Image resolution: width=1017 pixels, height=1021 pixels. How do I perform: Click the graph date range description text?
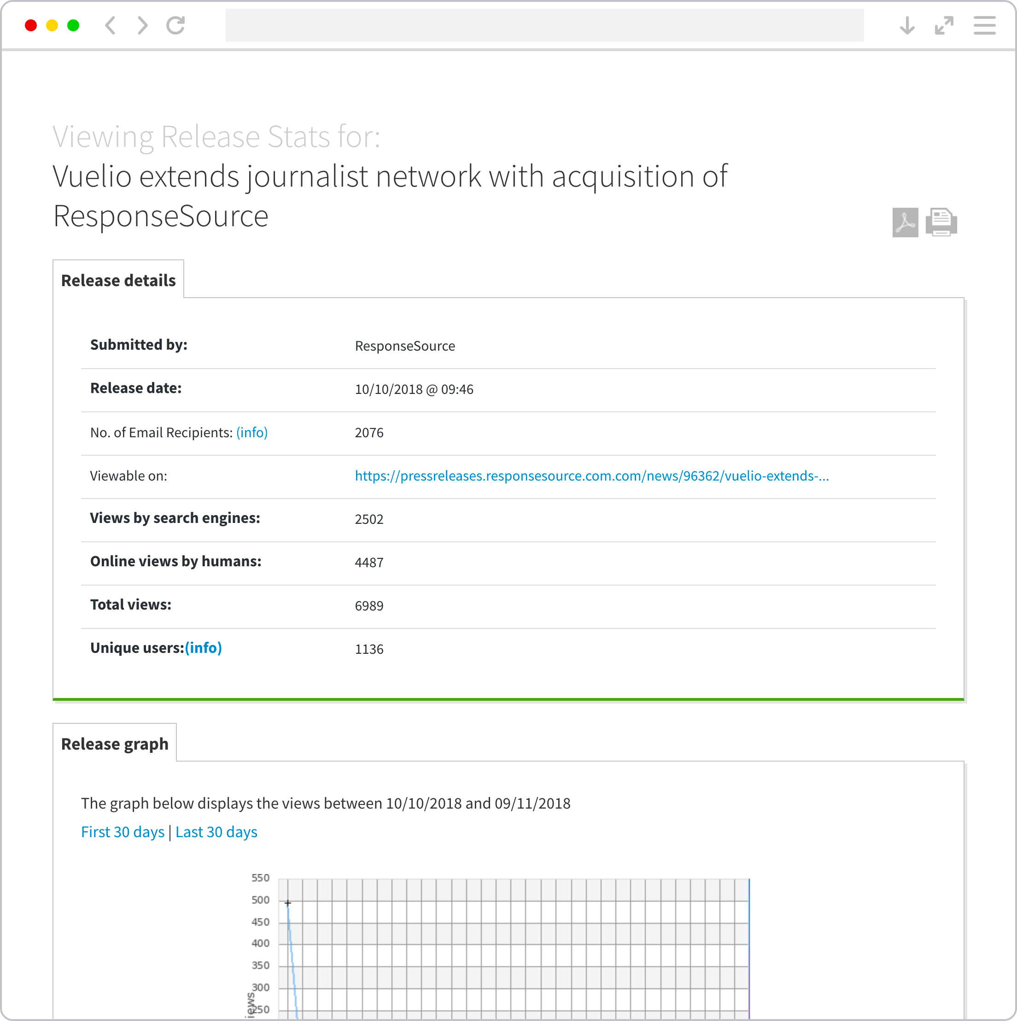tap(326, 803)
